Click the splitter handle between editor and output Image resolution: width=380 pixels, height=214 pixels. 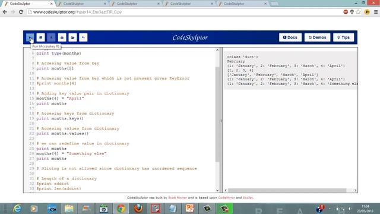click(221, 121)
